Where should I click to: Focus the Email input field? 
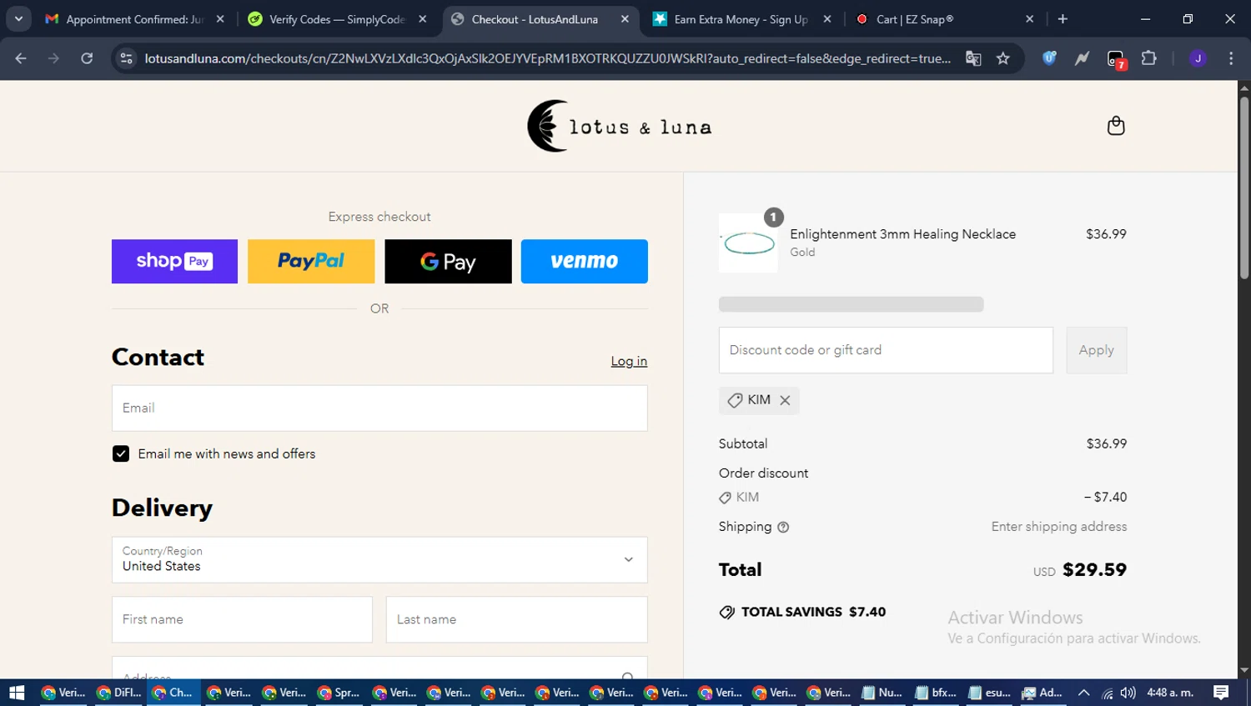coord(379,408)
